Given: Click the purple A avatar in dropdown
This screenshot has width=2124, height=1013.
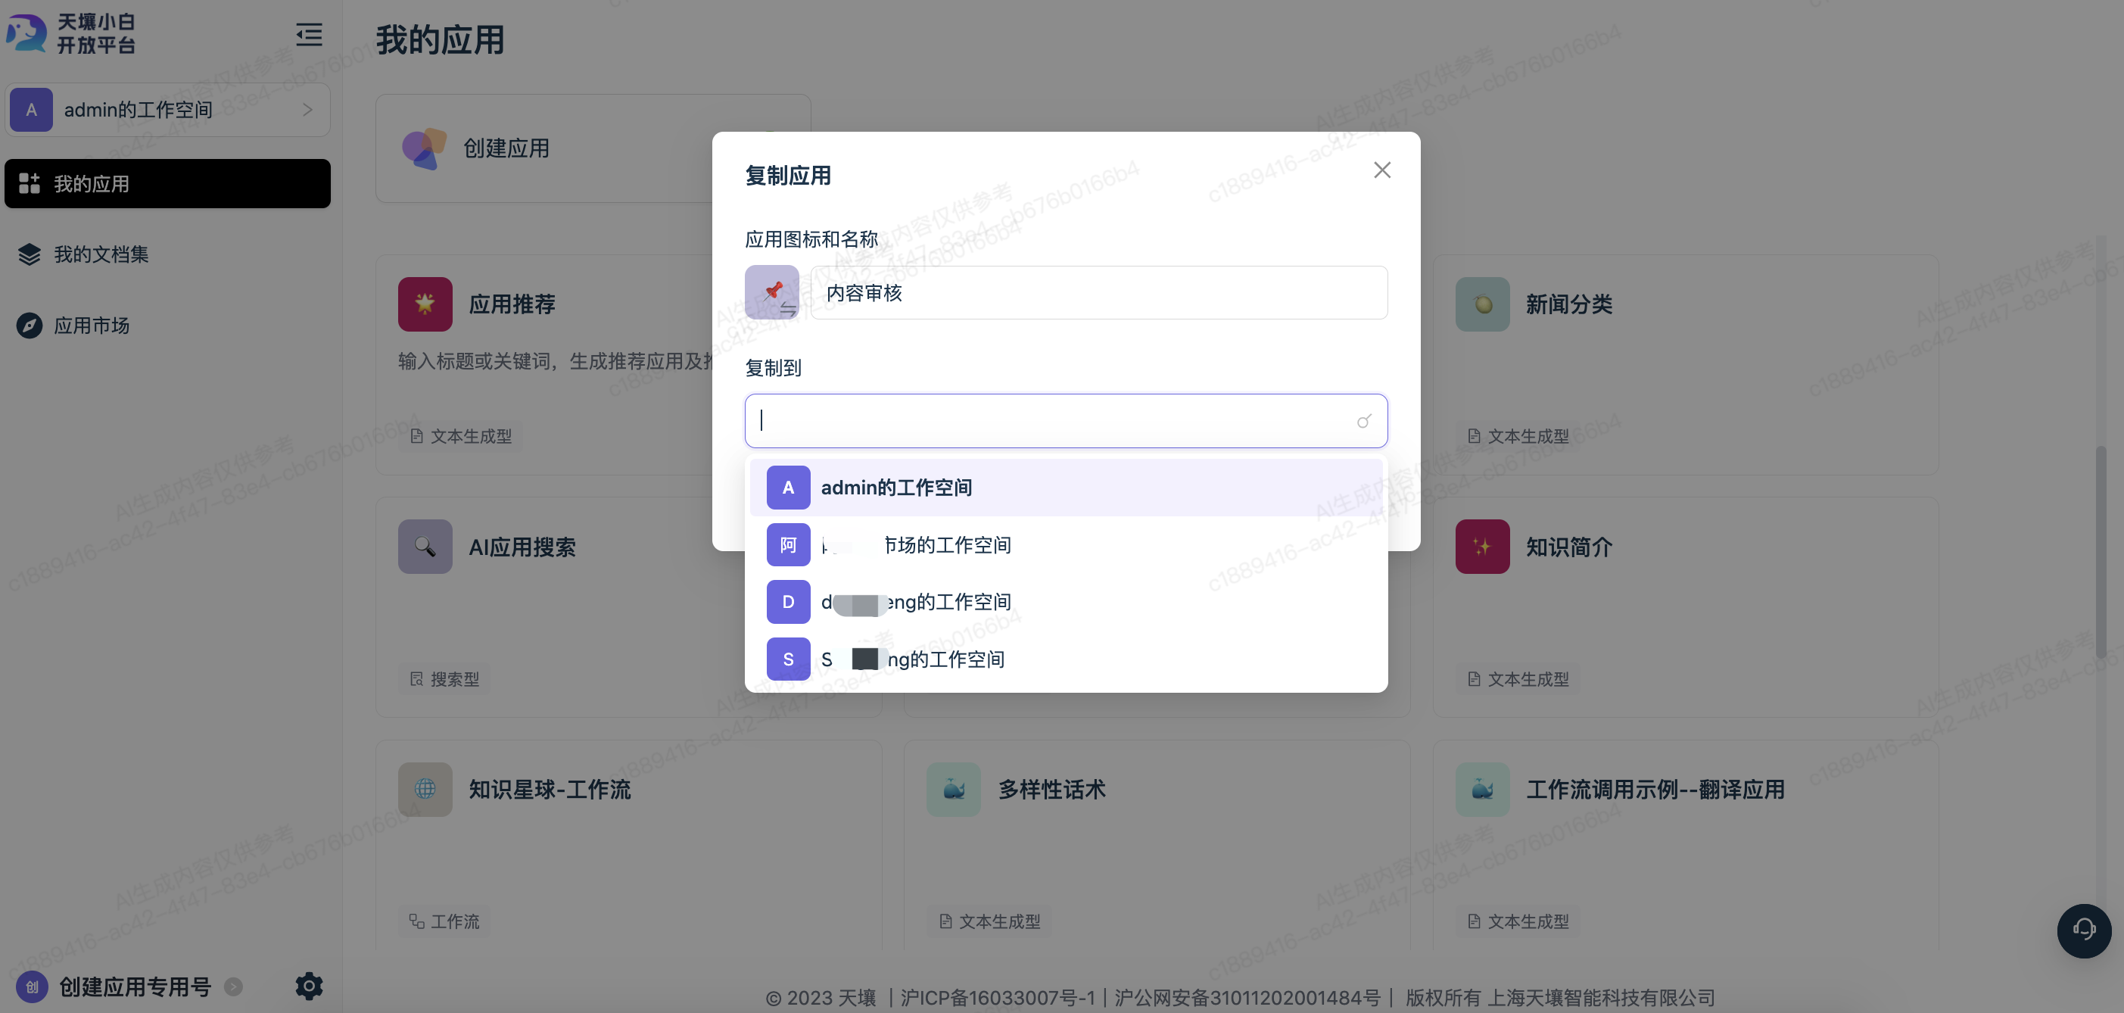Looking at the screenshot, I should pyautogui.click(x=788, y=488).
